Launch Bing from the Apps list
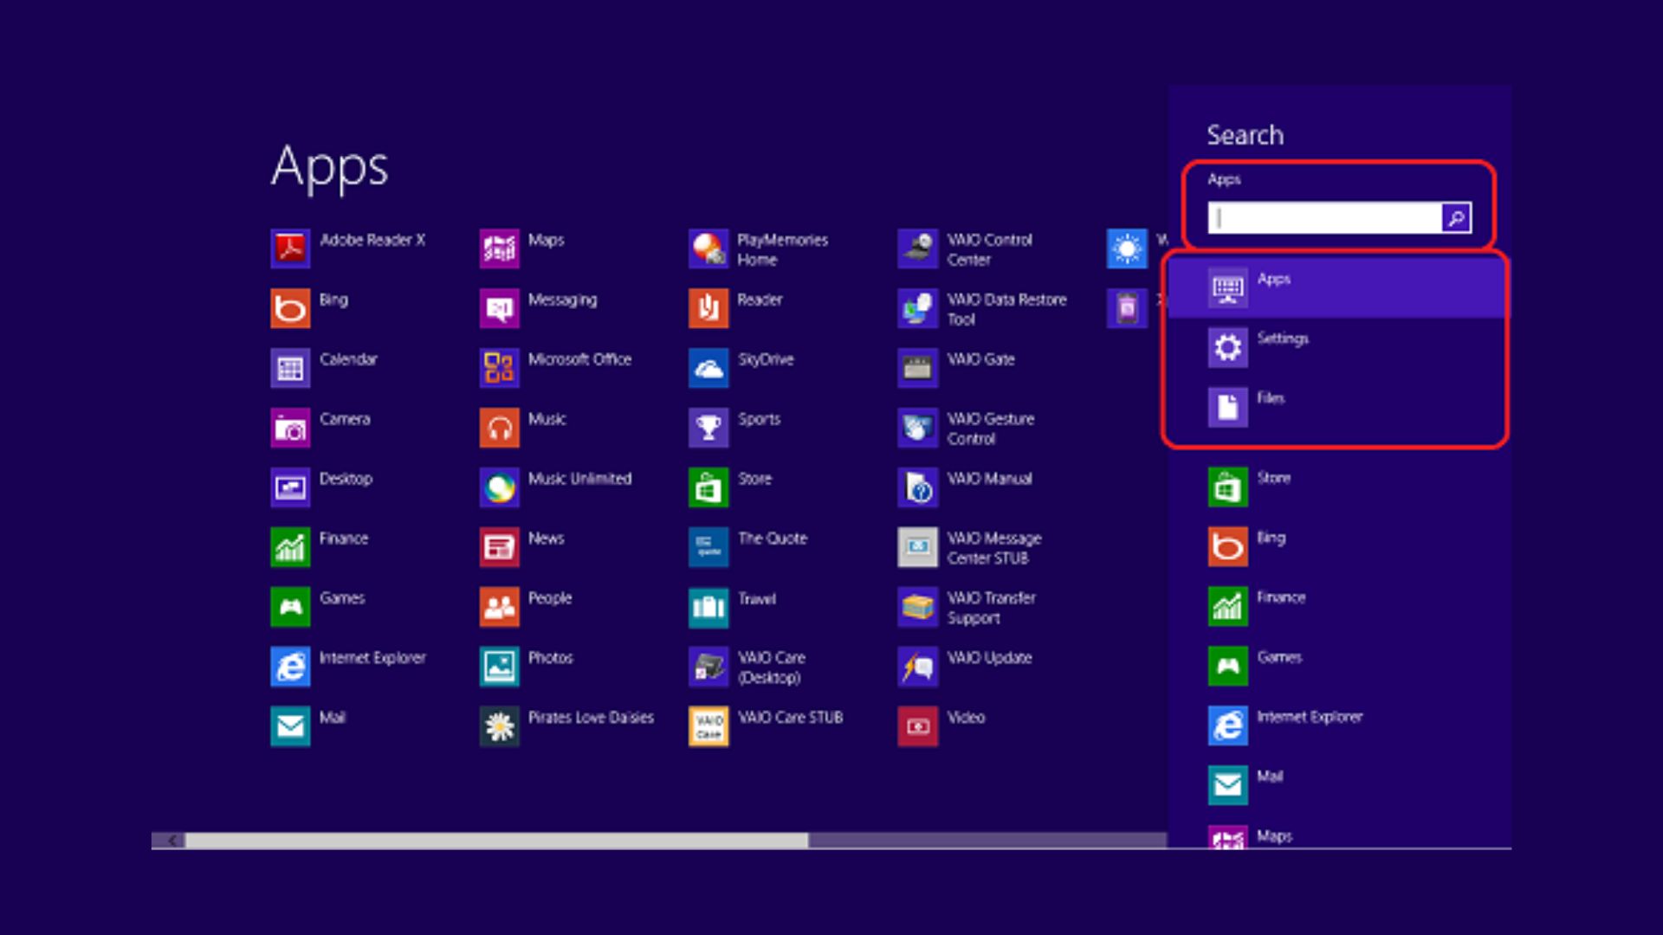Image resolution: width=1663 pixels, height=935 pixels. (290, 308)
